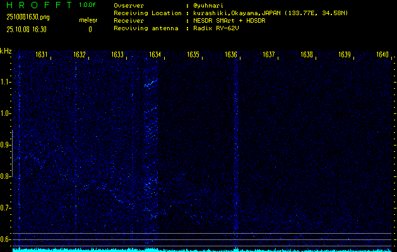Click the Observer label
The width and height of the screenshot is (397, 252).
[129, 6]
